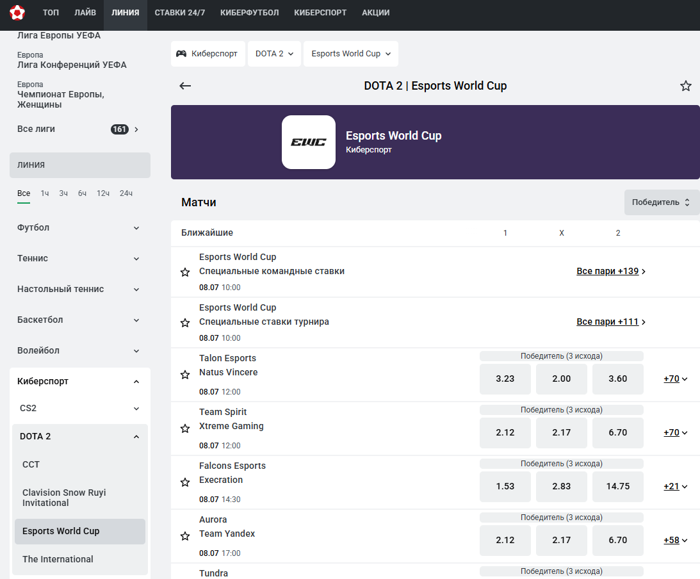Open the Aurora vs Team Yandex match
The height and width of the screenshot is (579, 700).
point(227,526)
